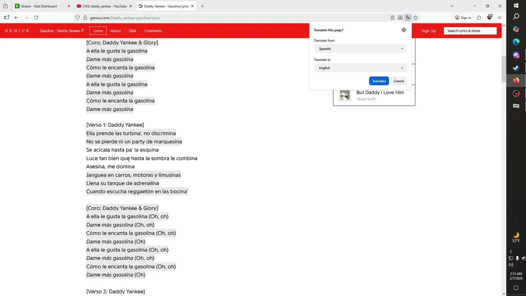The height and width of the screenshot is (296, 526).
Task: Open translation settings gear icon
Action: tap(404, 30)
